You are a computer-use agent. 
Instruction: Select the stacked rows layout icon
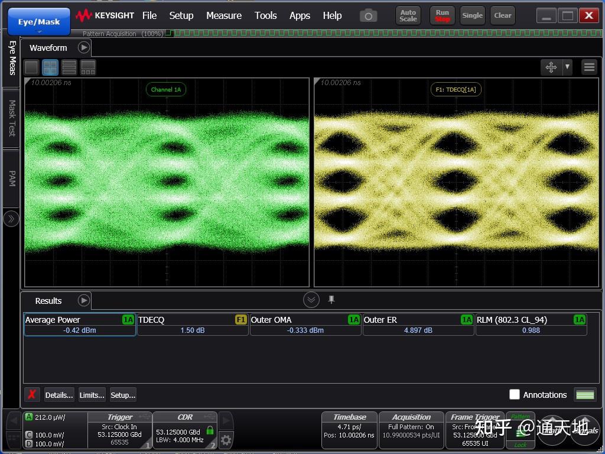(69, 67)
